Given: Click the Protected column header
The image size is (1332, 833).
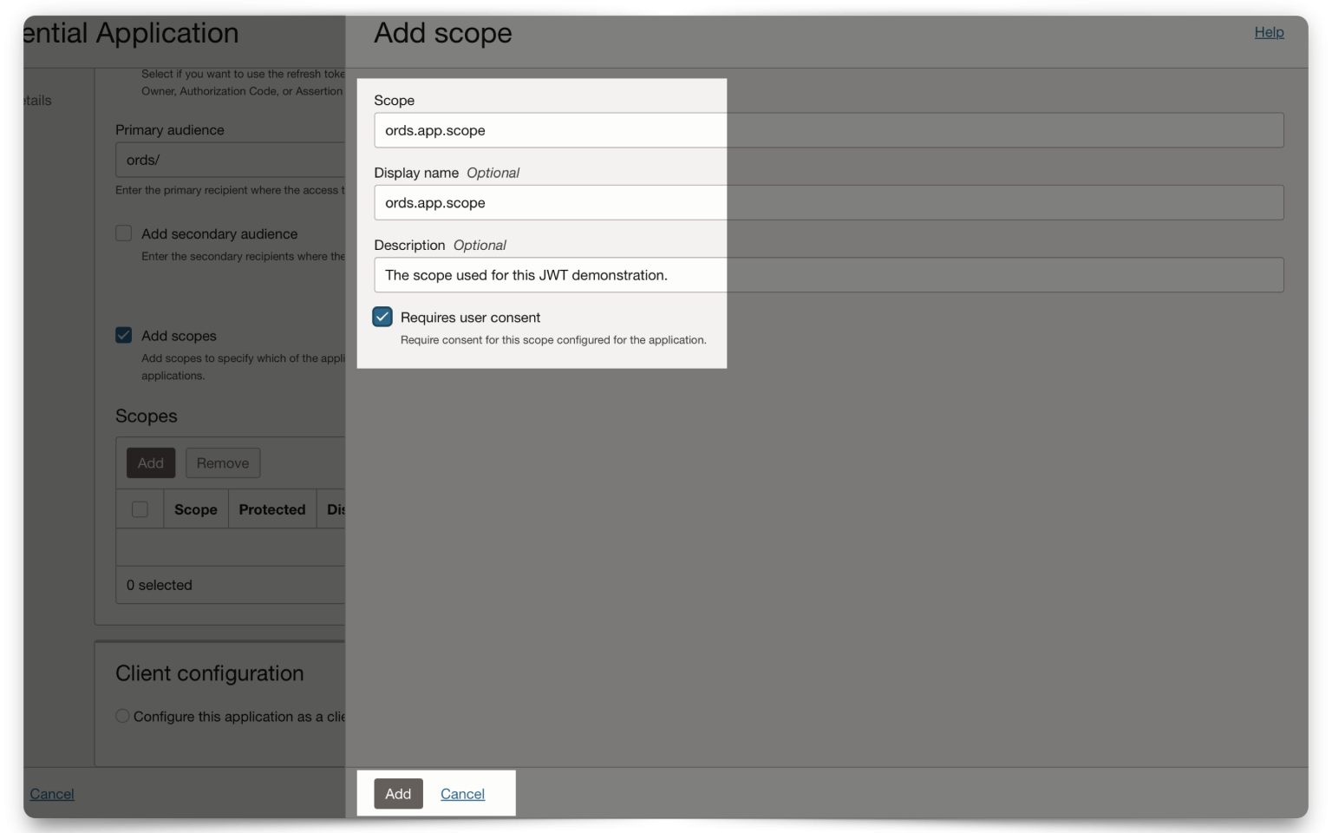Looking at the screenshot, I should [271, 509].
